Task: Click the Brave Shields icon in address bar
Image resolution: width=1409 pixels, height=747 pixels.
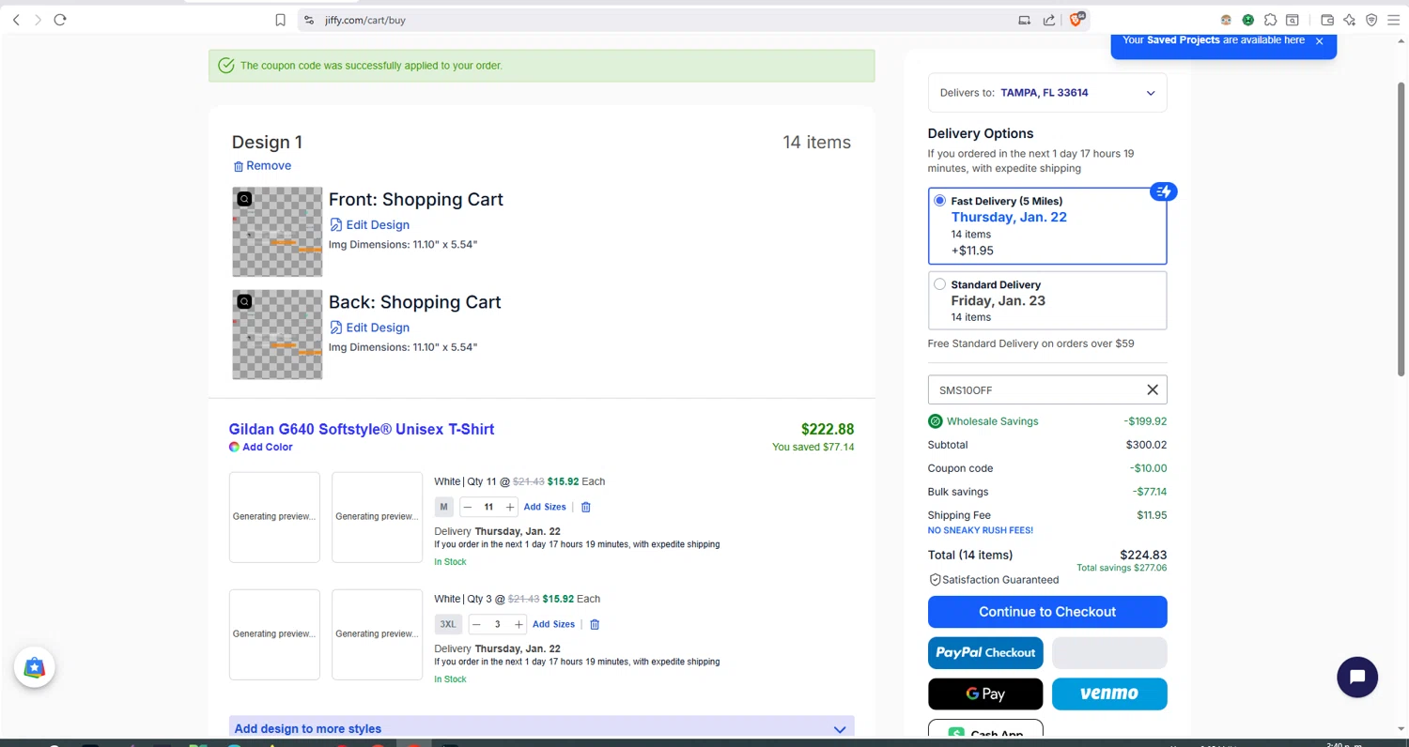Action: [x=1076, y=20]
